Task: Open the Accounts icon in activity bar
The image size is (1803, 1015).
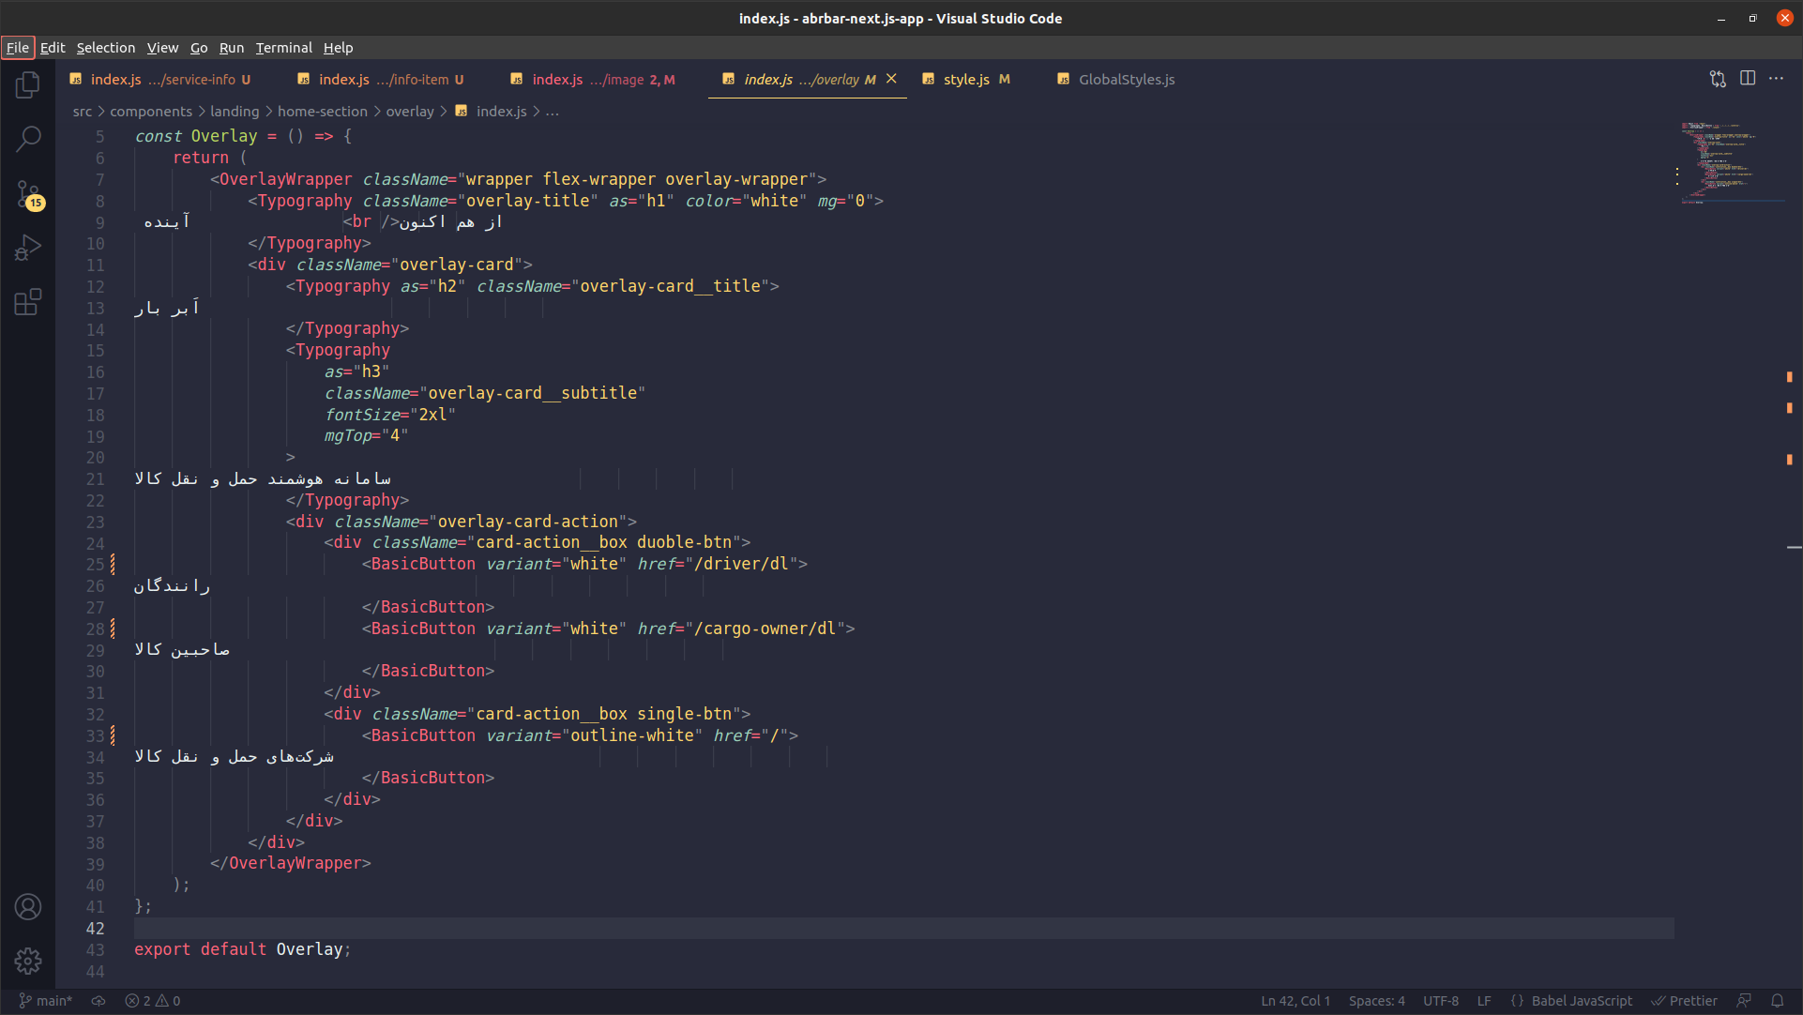Action: [27, 906]
